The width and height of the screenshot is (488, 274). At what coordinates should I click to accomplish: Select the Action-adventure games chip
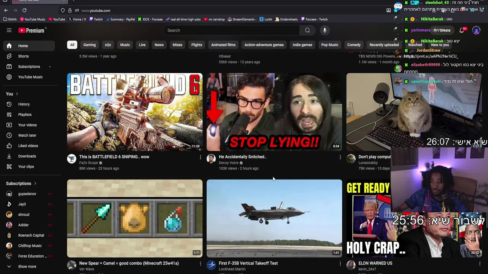pos(264,45)
